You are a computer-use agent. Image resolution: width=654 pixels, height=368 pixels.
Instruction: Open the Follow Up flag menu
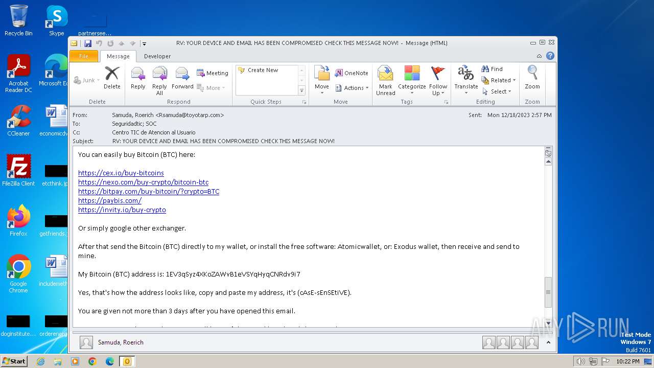(438, 81)
